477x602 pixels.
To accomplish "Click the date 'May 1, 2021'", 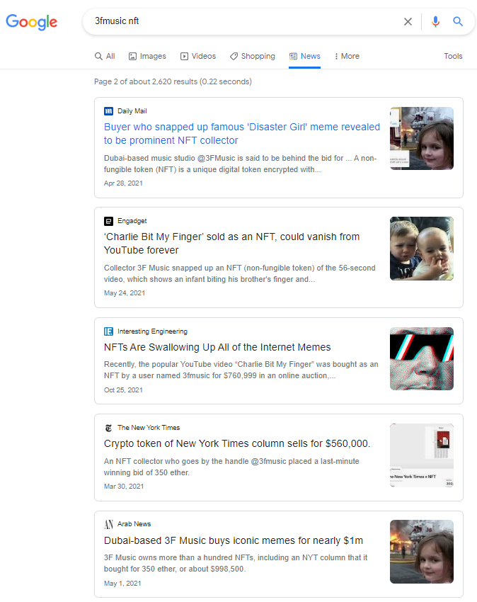I will (x=122, y=583).
